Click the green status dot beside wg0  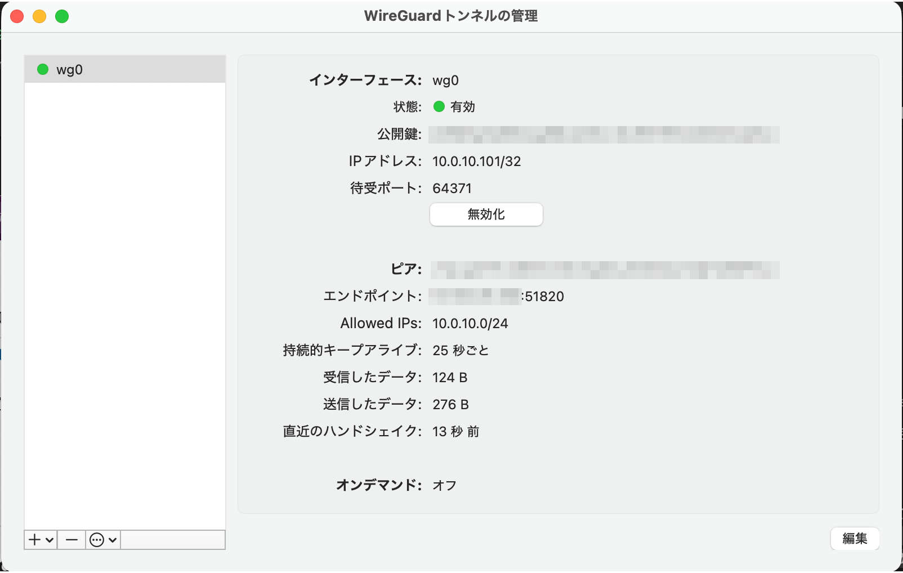click(42, 69)
